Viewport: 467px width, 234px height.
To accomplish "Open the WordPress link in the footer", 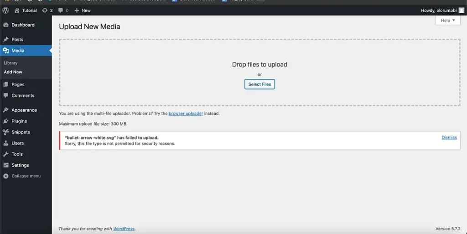I will point(124,229).
